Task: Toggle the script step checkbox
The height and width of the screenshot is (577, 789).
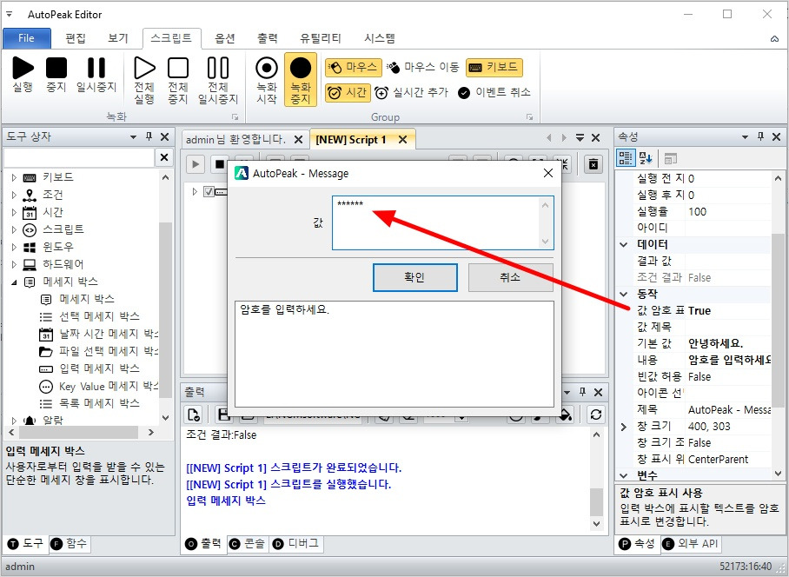Action: click(x=209, y=191)
